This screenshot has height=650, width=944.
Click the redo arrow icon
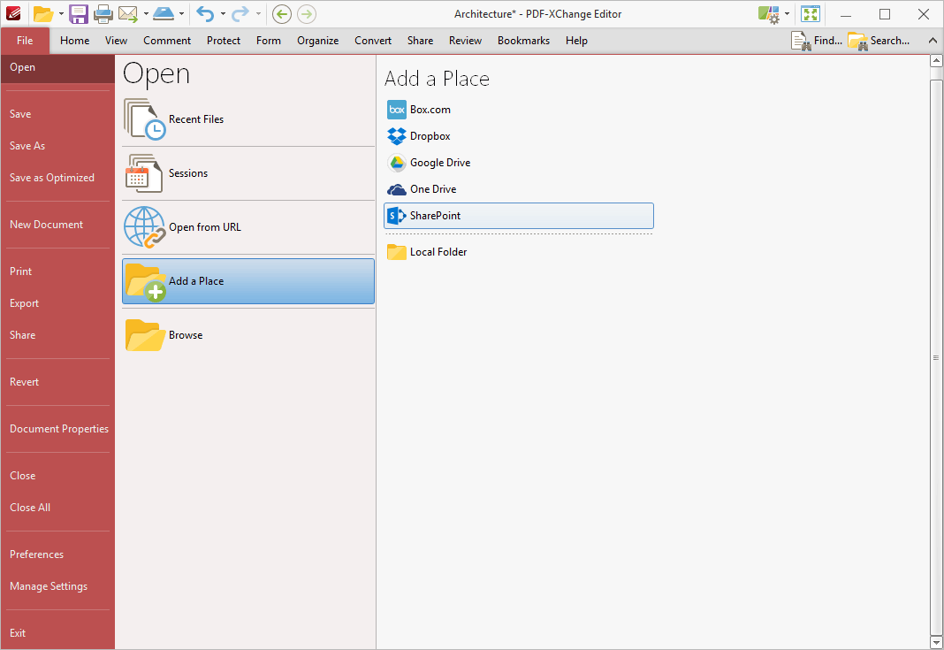[240, 14]
